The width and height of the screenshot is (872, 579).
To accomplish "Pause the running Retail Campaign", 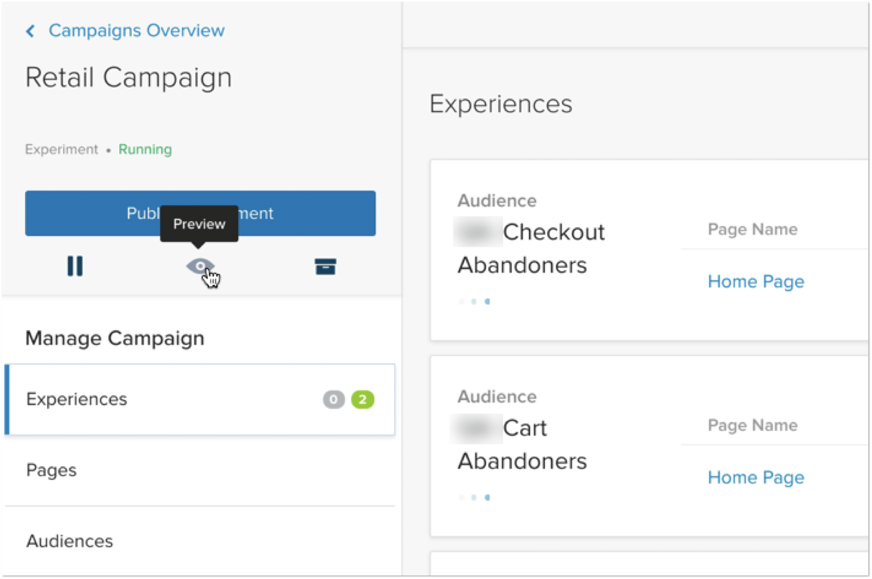I will (75, 267).
